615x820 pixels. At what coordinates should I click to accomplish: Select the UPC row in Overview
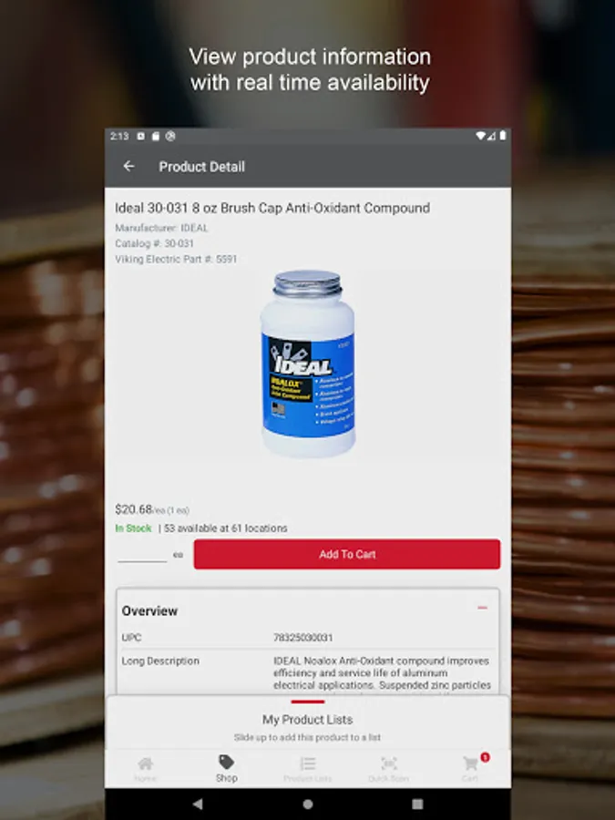[x=308, y=638]
